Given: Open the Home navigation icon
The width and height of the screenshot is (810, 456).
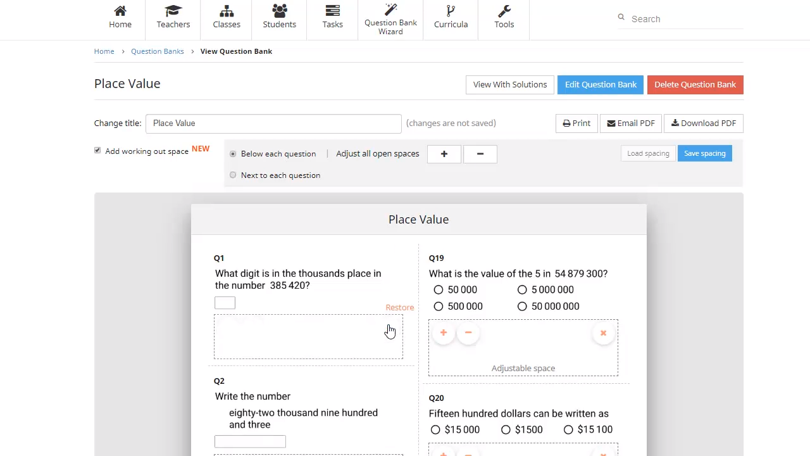Looking at the screenshot, I should [x=120, y=11].
